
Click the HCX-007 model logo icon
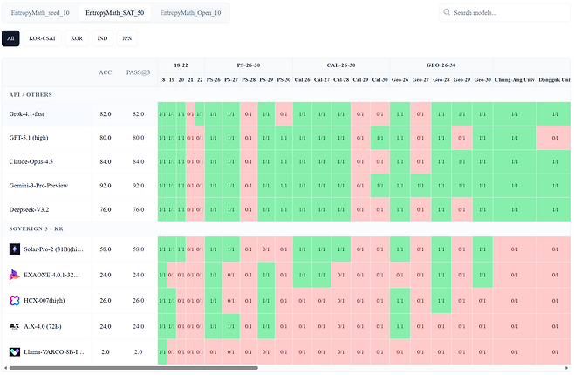coord(14,300)
